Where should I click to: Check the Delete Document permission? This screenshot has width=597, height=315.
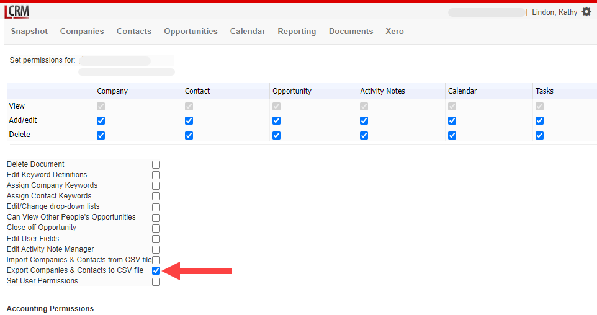156,165
